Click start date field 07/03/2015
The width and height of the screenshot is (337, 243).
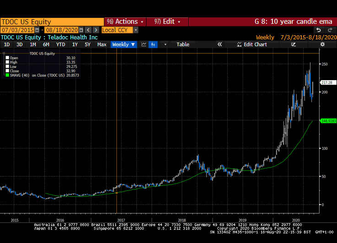(17, 30)
